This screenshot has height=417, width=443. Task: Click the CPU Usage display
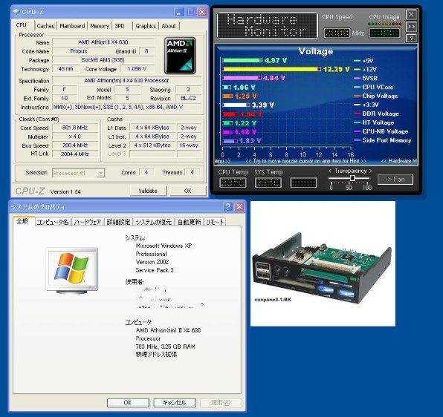click(384, 33)
